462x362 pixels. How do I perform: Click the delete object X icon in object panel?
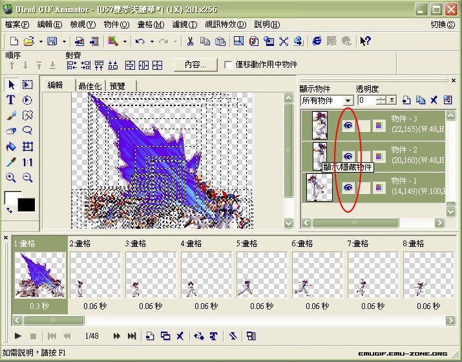434,100
